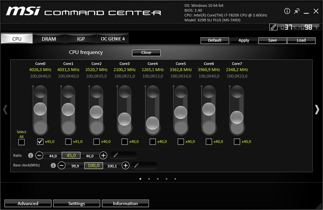Jump to second page indicator dot
323x210 pixels.
click(x=149, y=179)
